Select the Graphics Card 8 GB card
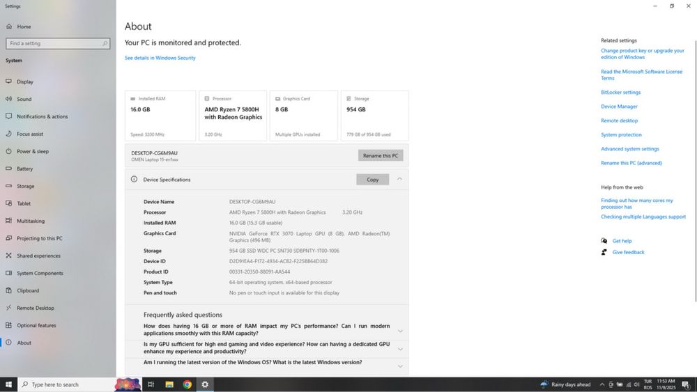The height and width of the screenshot is (392, 697). [304, 116]
